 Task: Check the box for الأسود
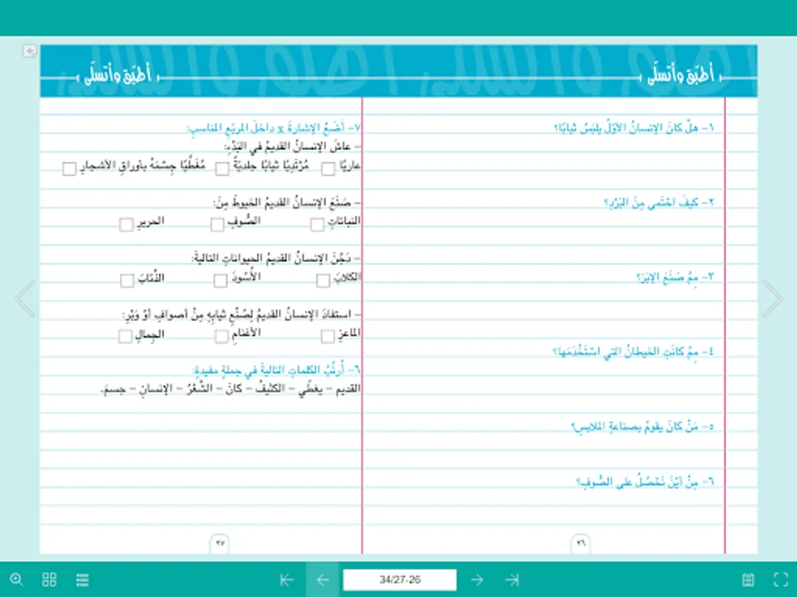pos(221,281)
